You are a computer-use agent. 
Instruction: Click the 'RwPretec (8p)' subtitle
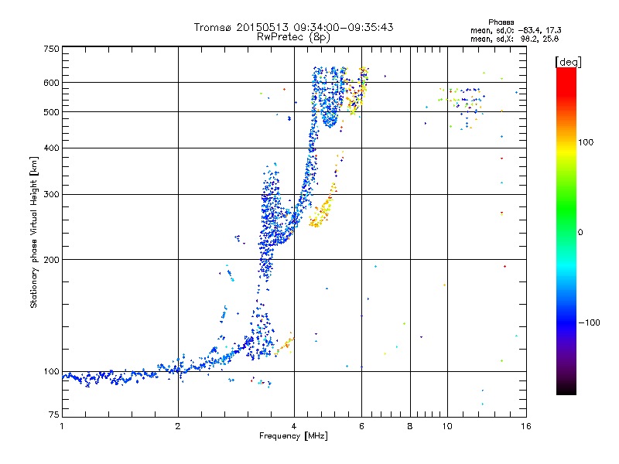293,37
